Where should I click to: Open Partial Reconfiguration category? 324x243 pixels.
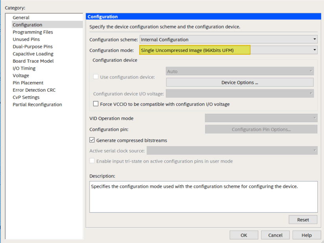tap(37, 105)
